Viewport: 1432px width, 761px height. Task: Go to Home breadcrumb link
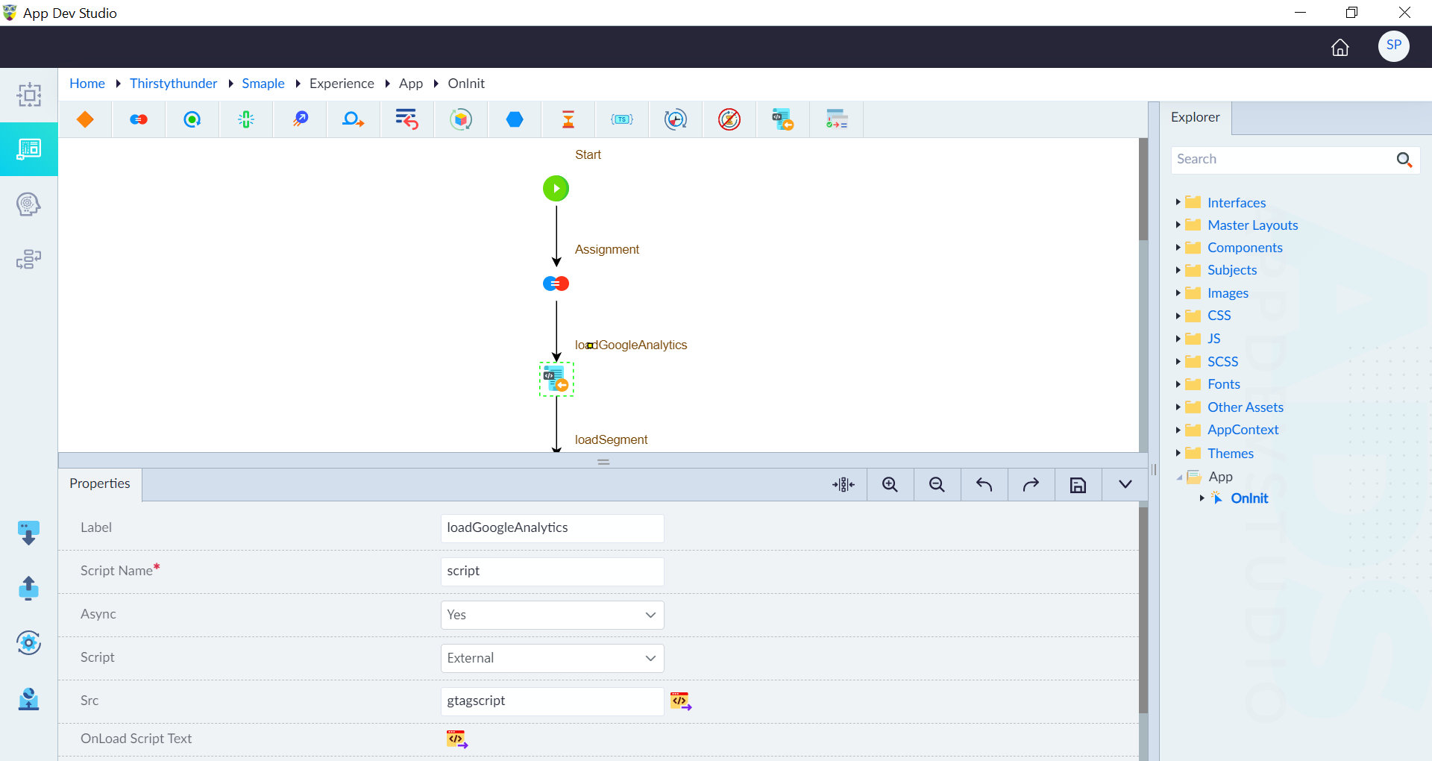tap(87, 84)
